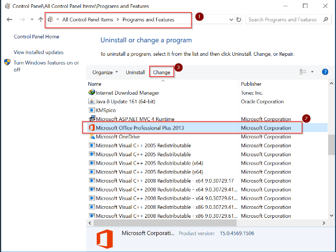Viewport: 336px width, 252px height.
Task: Click the change view icon
Action: (303, 72)
